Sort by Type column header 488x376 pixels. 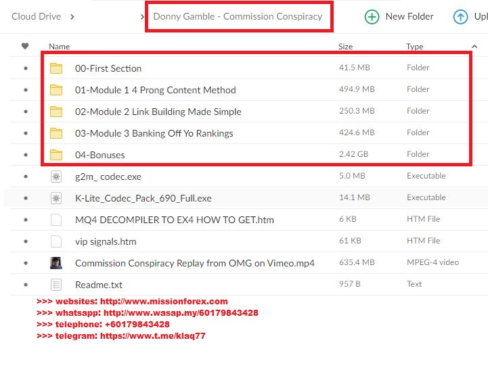pyautogui.click(x=414, y=47)
